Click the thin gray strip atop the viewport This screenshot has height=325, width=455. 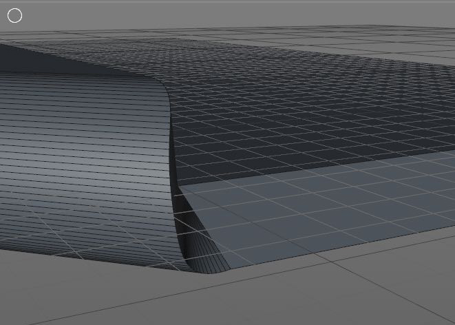227,1
